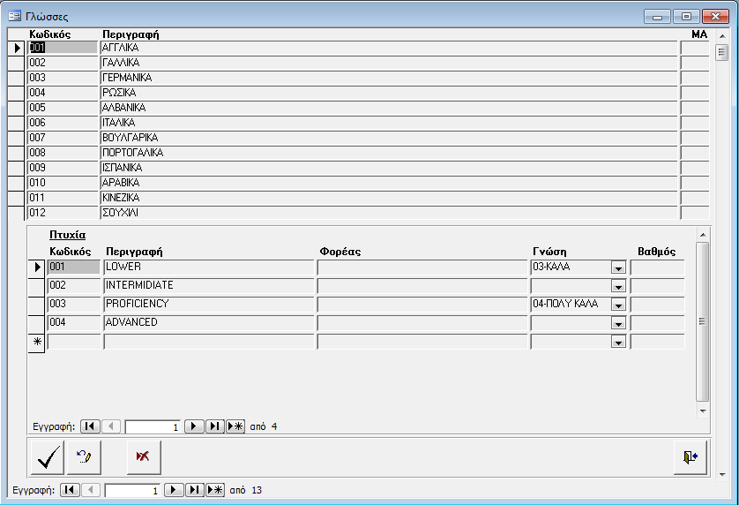Open Γνώση dropdown for LOWER row
The image size is (739, 505).
(618, 268)
